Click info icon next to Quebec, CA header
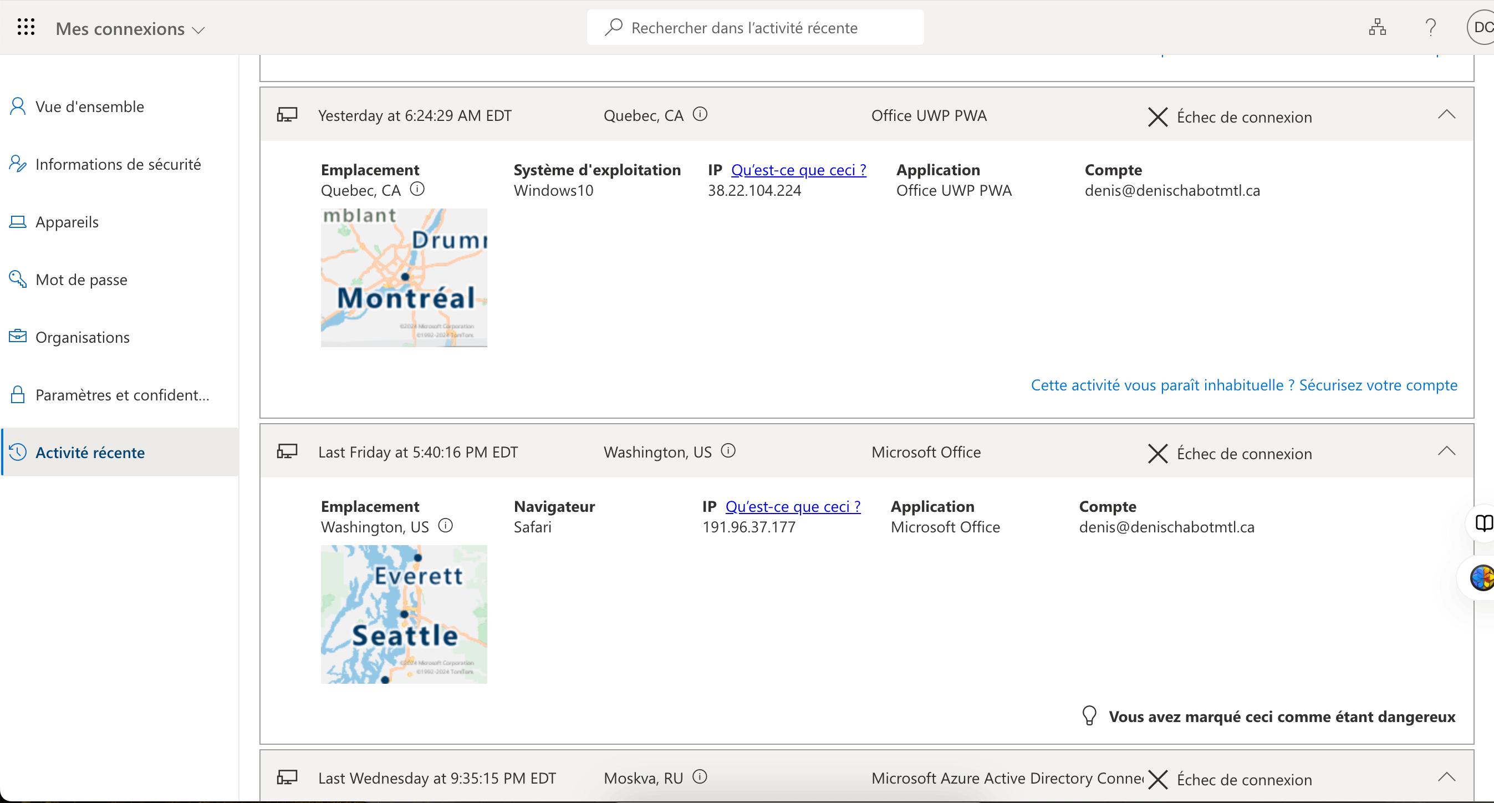 [x=700, y=114]
